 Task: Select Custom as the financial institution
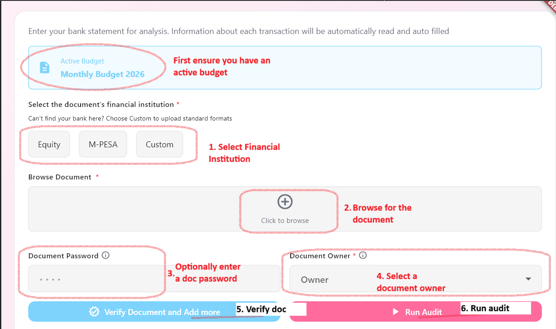pyautogui.click(x=159, y=144)
